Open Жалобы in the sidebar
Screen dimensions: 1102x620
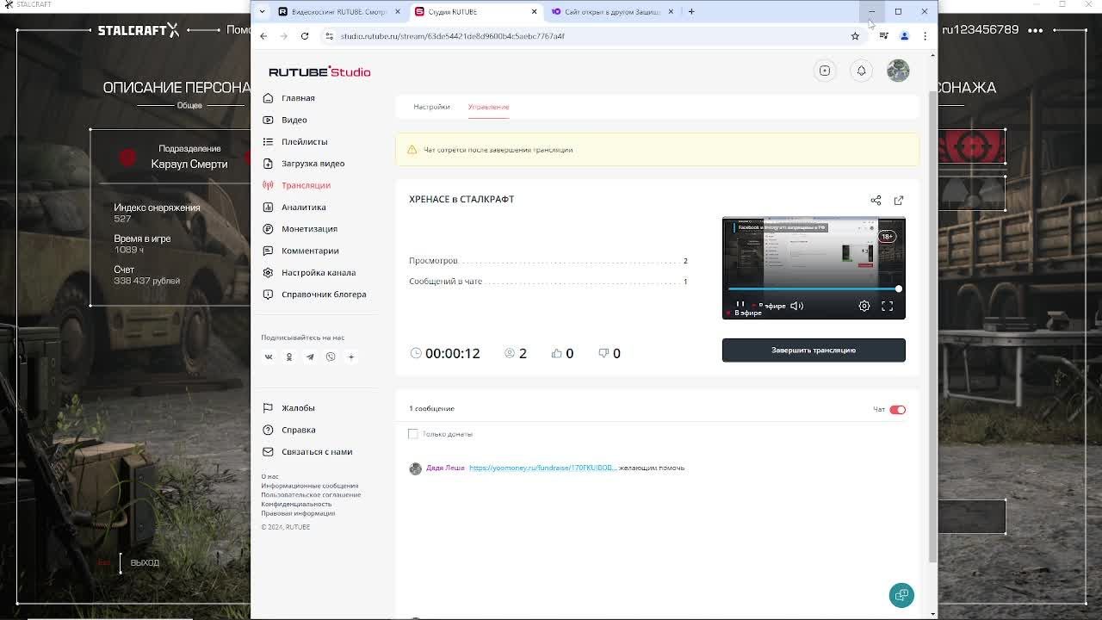click(298, 408)
